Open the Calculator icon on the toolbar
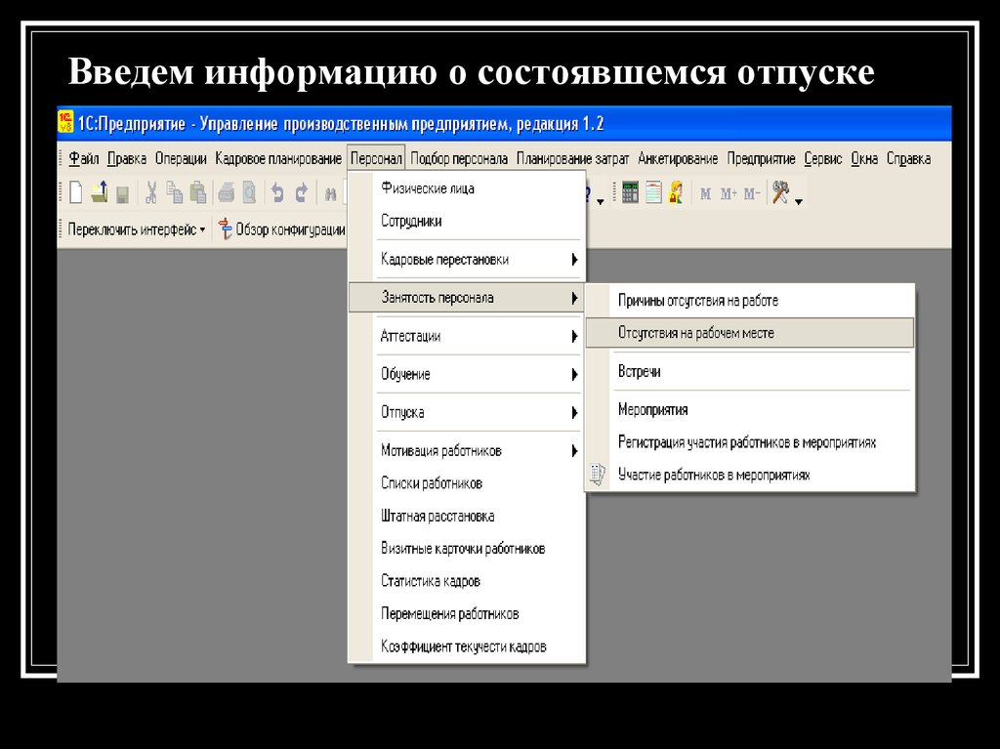 point(630,191)
